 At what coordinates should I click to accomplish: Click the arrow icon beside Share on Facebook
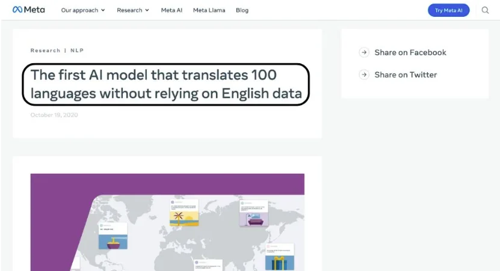point(364,52)
